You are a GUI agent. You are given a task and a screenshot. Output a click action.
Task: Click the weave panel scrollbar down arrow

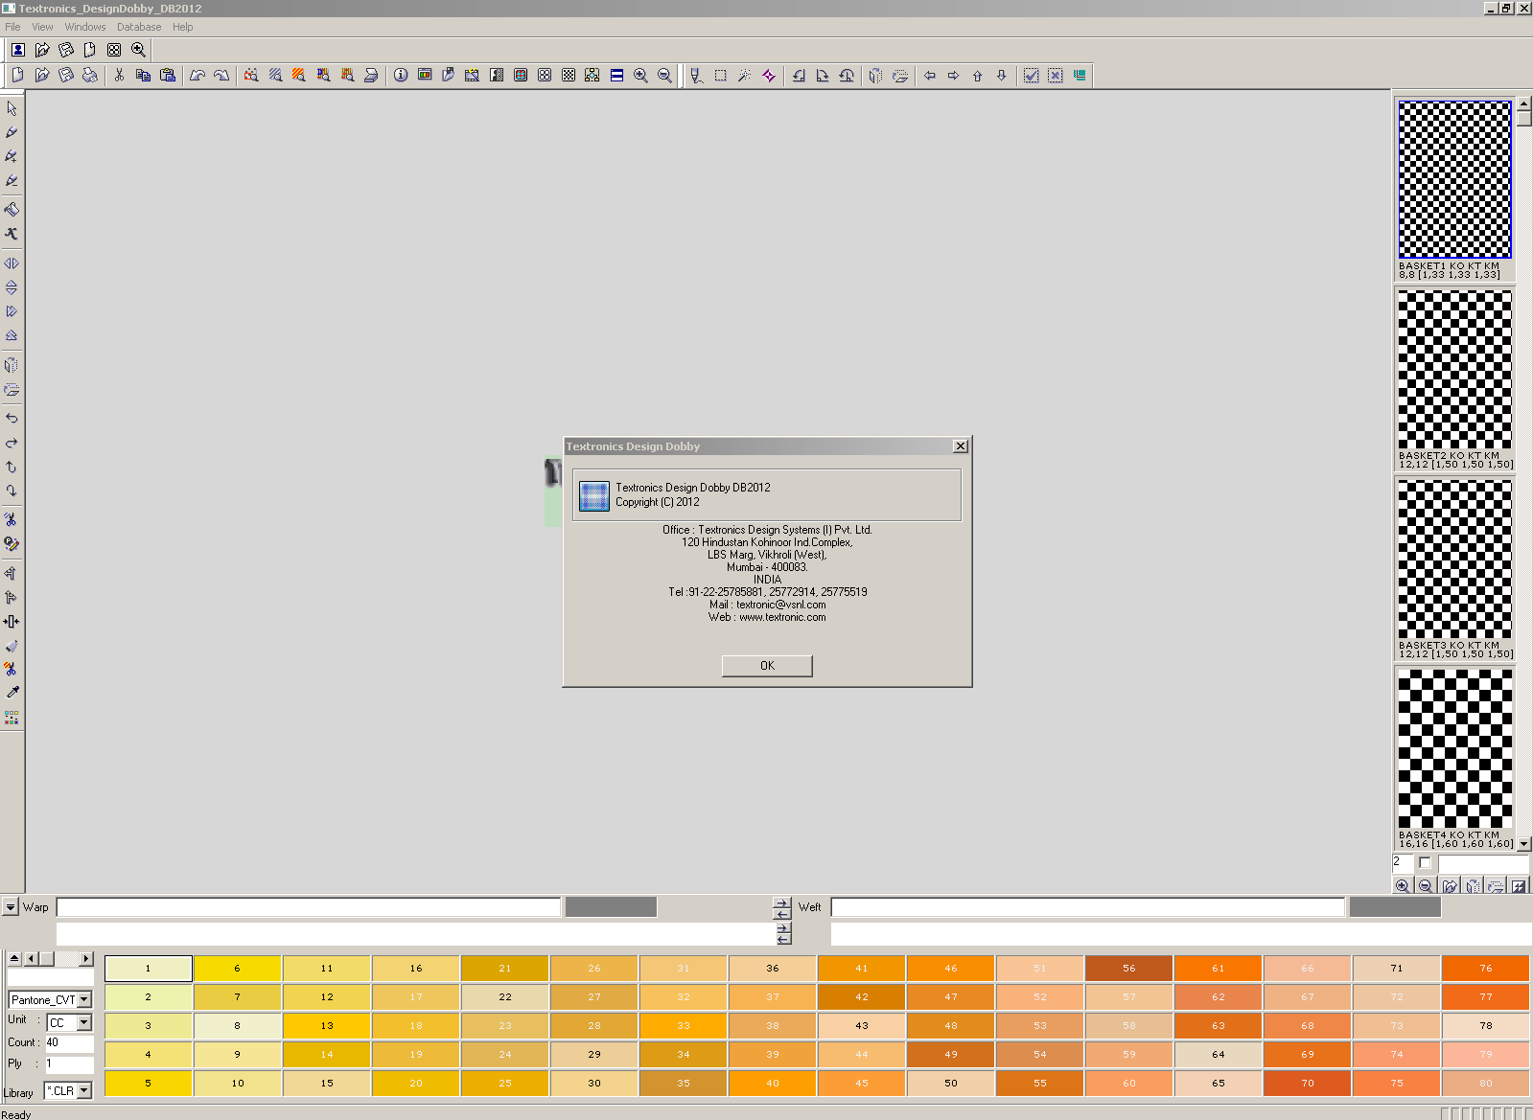[1524, 844]
